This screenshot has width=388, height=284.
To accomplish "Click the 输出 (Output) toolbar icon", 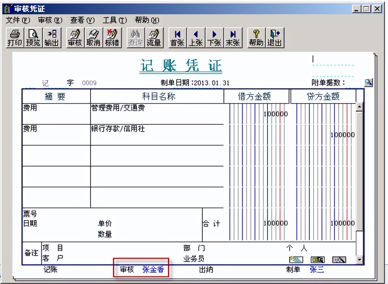I will point(51,37).
